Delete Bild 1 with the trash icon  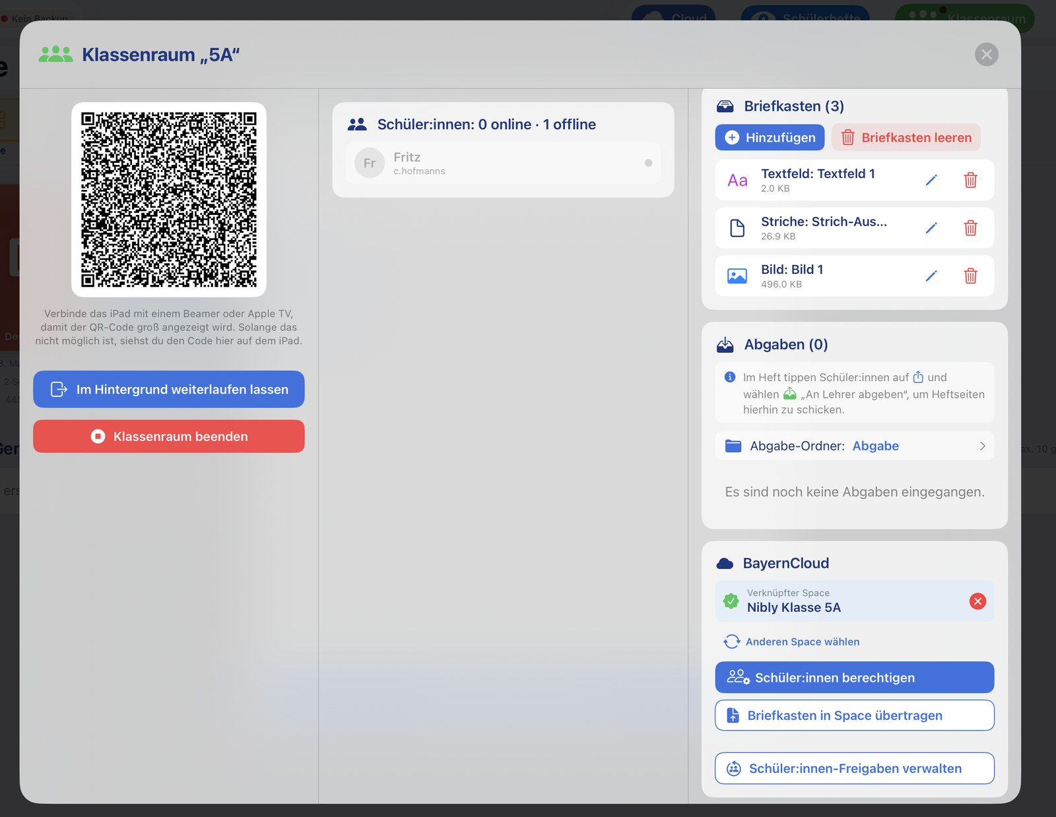tap(970, 276)
